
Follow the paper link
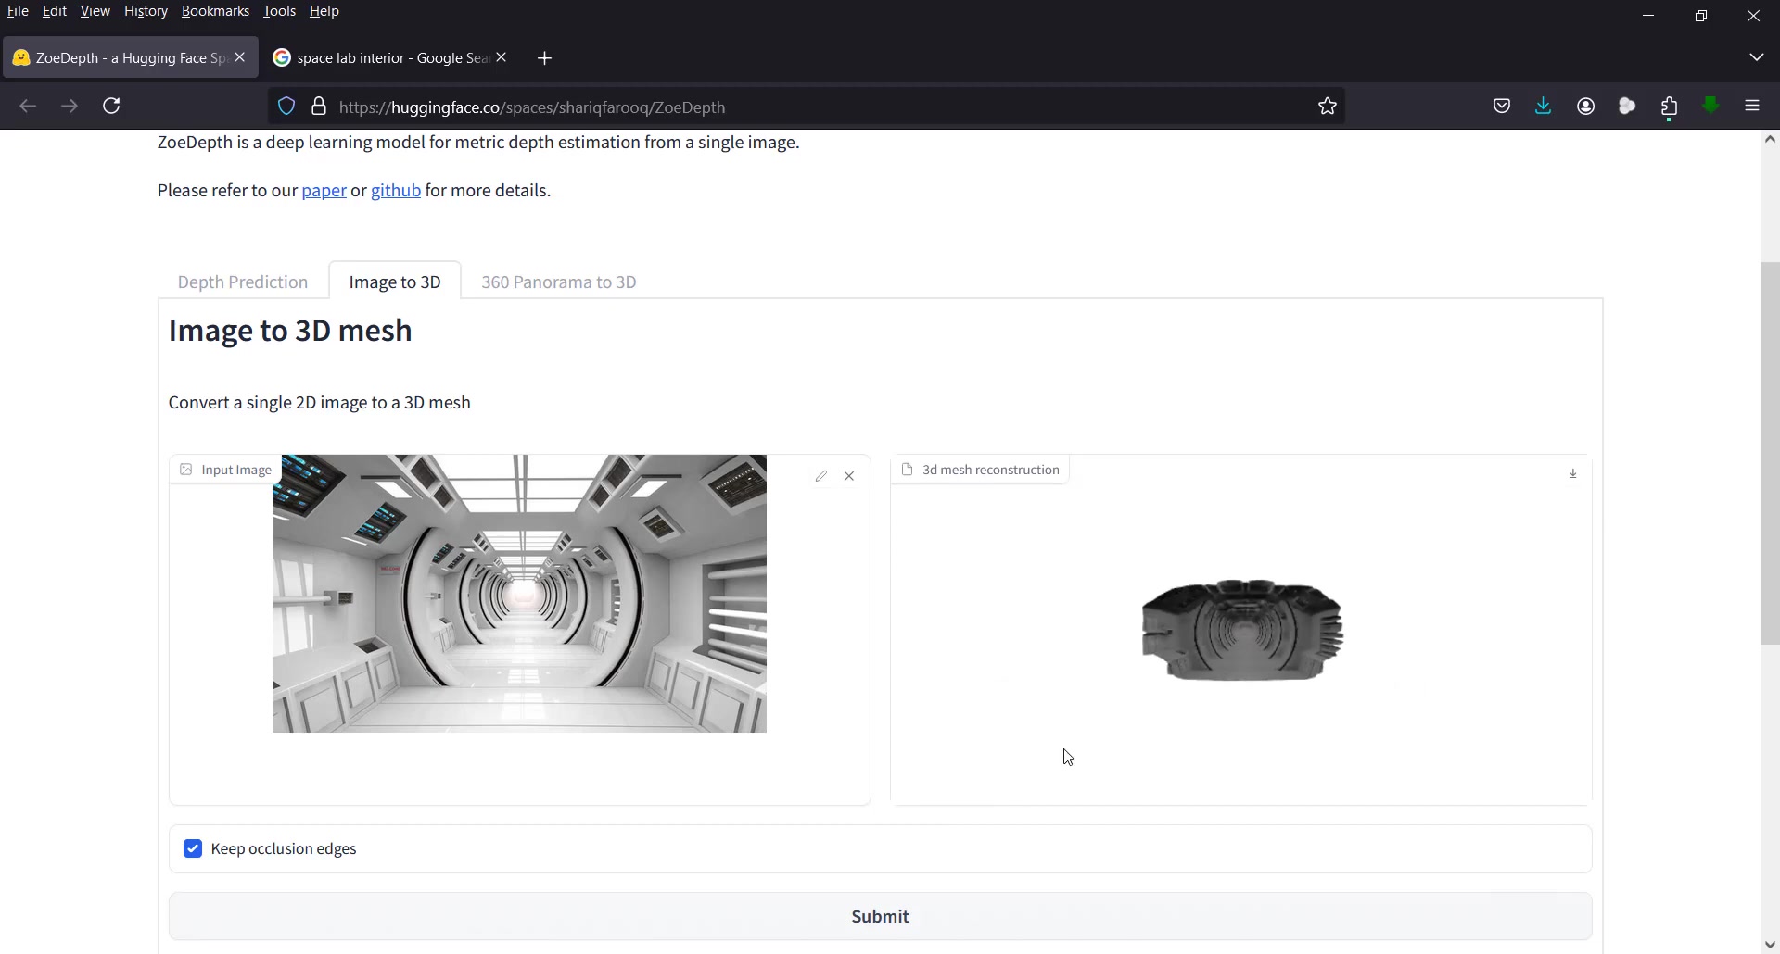point(324,191)
